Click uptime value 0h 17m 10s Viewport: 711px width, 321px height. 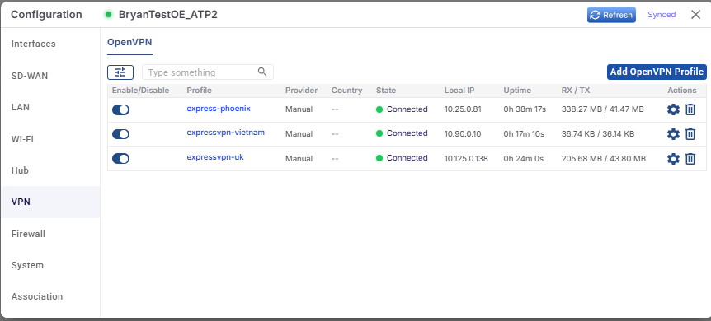coord(524,133)
